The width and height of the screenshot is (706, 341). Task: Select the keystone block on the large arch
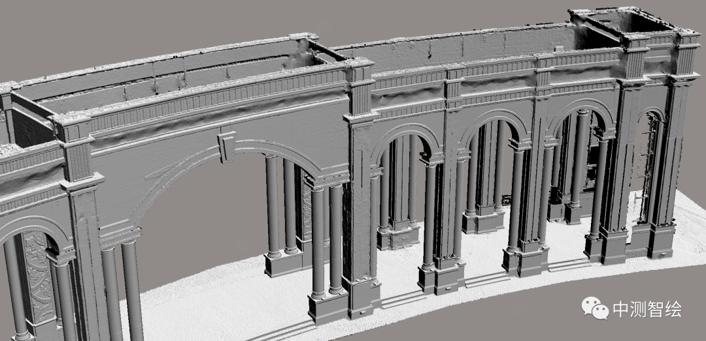[x=227, y=146]
